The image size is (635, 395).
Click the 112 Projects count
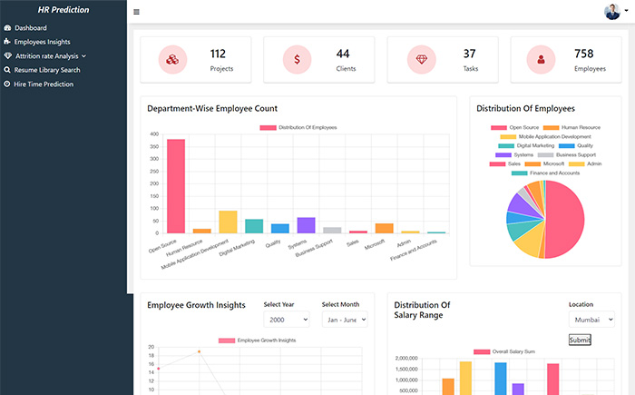(x=218, y=54)
